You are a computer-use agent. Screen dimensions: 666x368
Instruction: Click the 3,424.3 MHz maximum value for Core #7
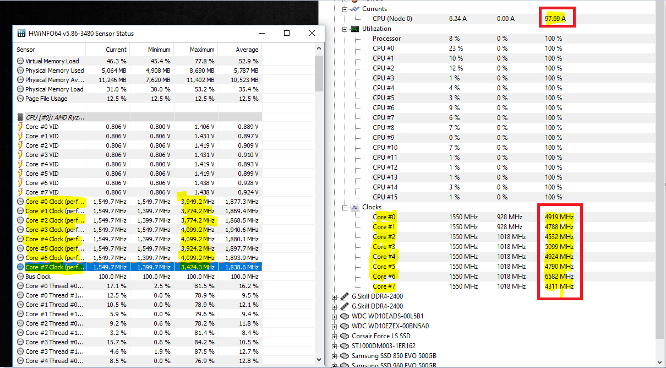[x=198, y=267]
